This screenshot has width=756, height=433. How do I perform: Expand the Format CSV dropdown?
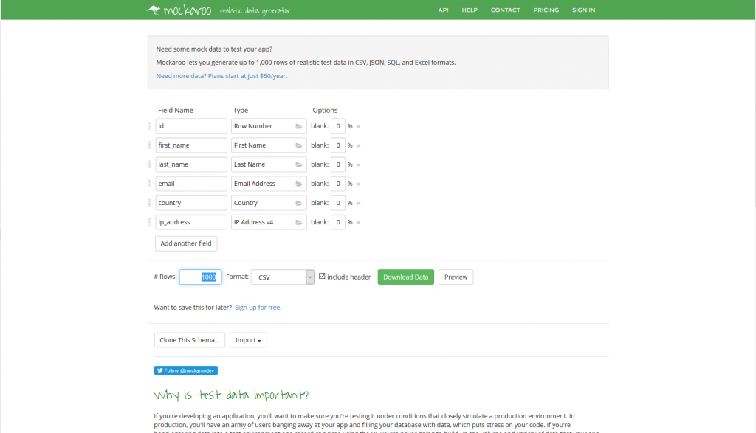[x=283, y=277]
